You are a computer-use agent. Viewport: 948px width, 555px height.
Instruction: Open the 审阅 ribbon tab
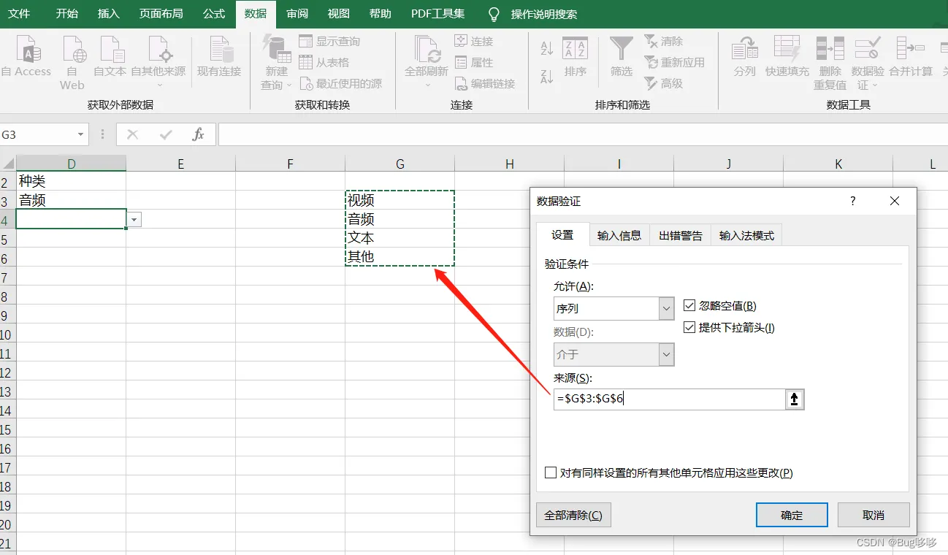pos(297,14)
